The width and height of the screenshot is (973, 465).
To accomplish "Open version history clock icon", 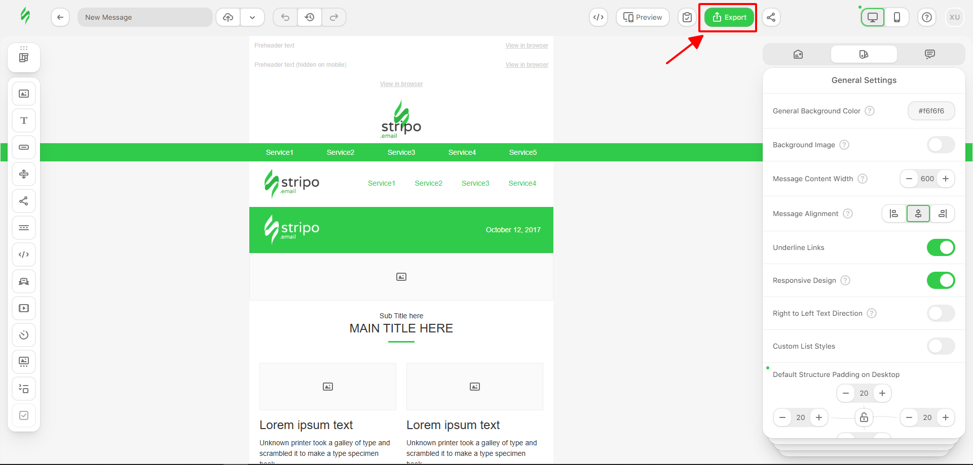I will [310, 17].
